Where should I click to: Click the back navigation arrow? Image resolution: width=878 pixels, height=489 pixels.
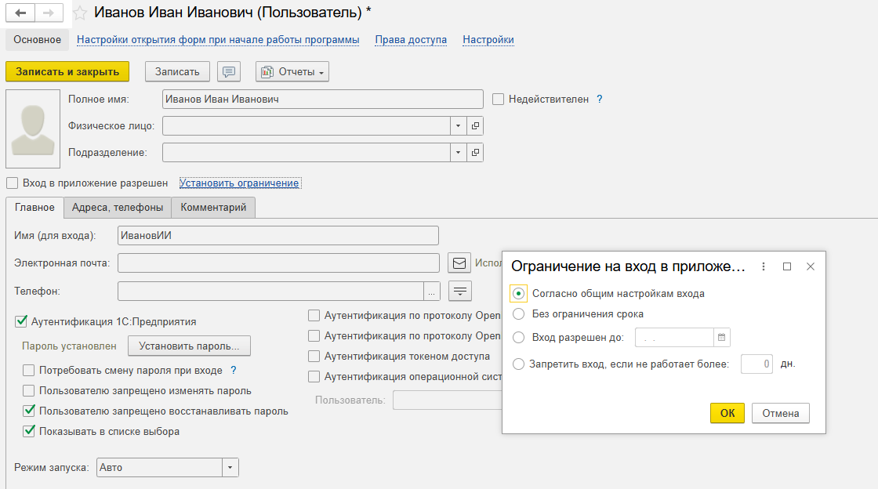[x=20, y=13]
